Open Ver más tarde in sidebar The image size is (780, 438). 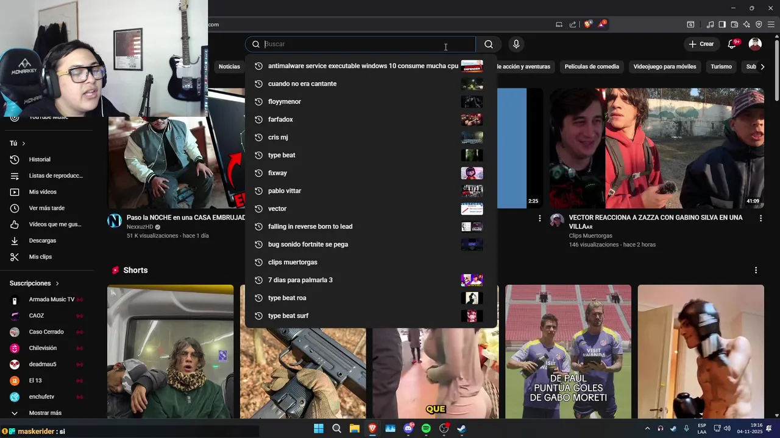click(x=47, y=208)
